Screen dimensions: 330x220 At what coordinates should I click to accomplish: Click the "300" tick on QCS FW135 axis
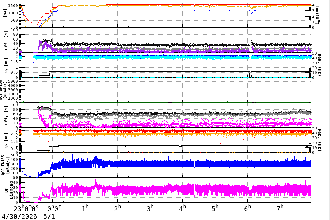click(14, 164)
